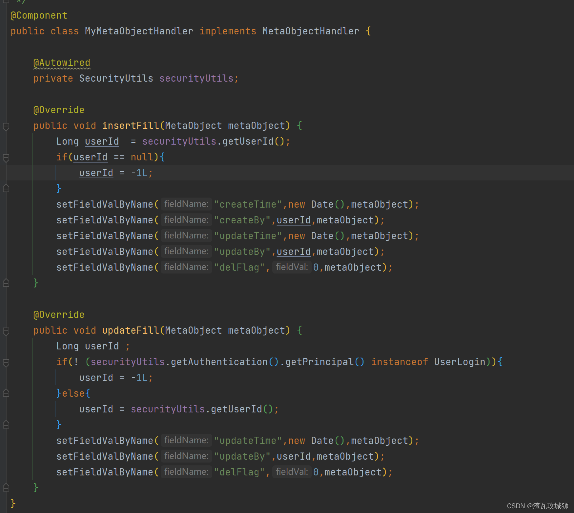Viewport: 574px width, 513px height.
Task: Click fold end marker closing insertFill method
Action: point(6,283)
